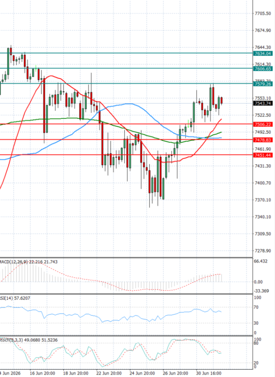Click the 24 Jun 20:00 time label

[142, 373]
